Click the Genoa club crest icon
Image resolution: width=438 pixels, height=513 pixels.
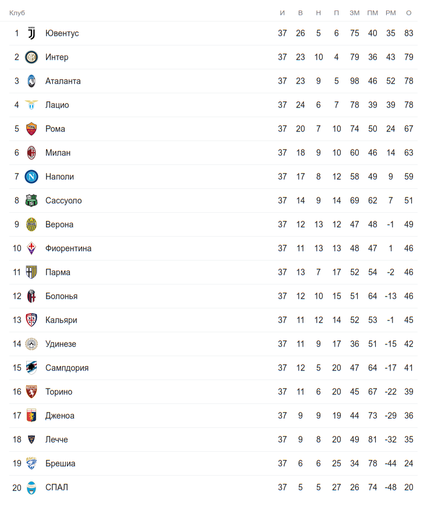point(31,416)
